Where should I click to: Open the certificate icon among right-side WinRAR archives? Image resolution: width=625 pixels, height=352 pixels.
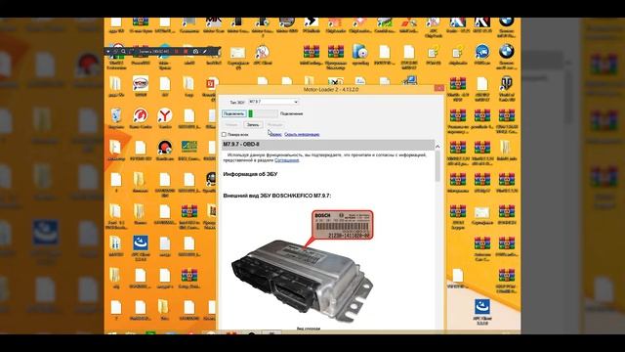481,215
